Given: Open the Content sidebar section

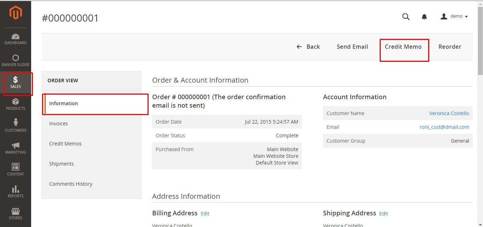Looking at the screenshot, I should (x=15, y=170).
